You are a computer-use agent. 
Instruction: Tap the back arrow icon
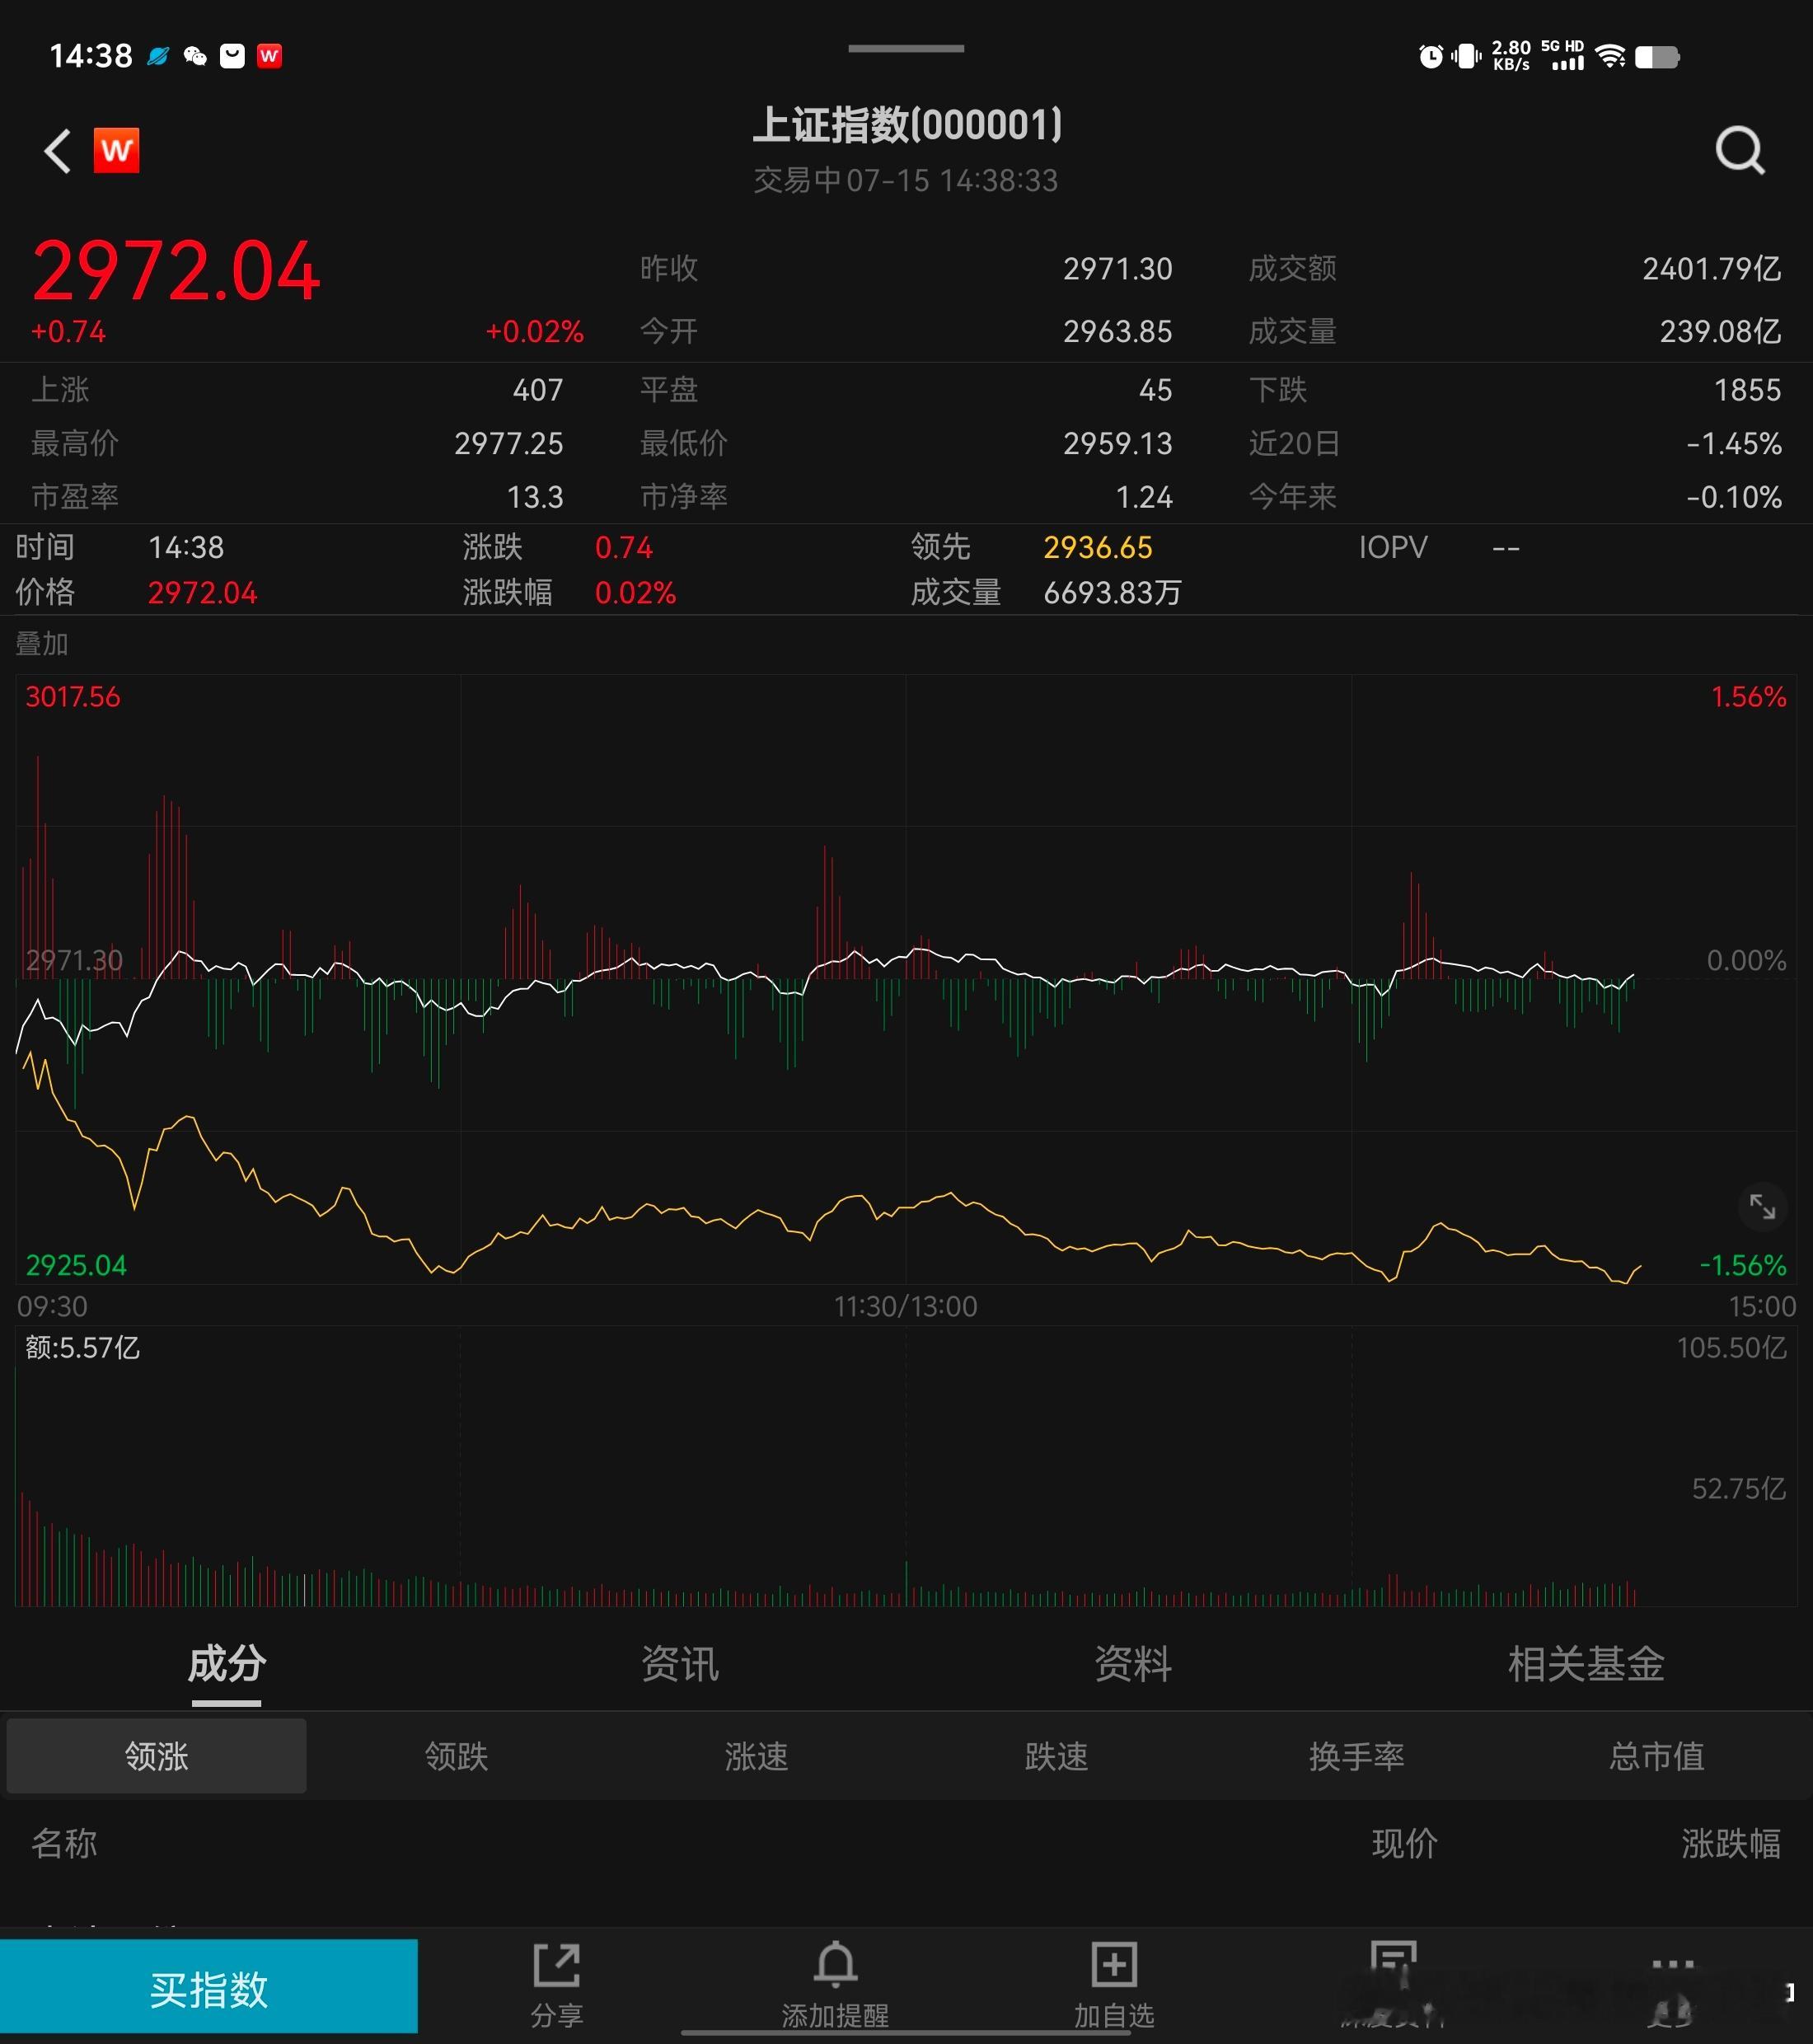tap(58, 151)
